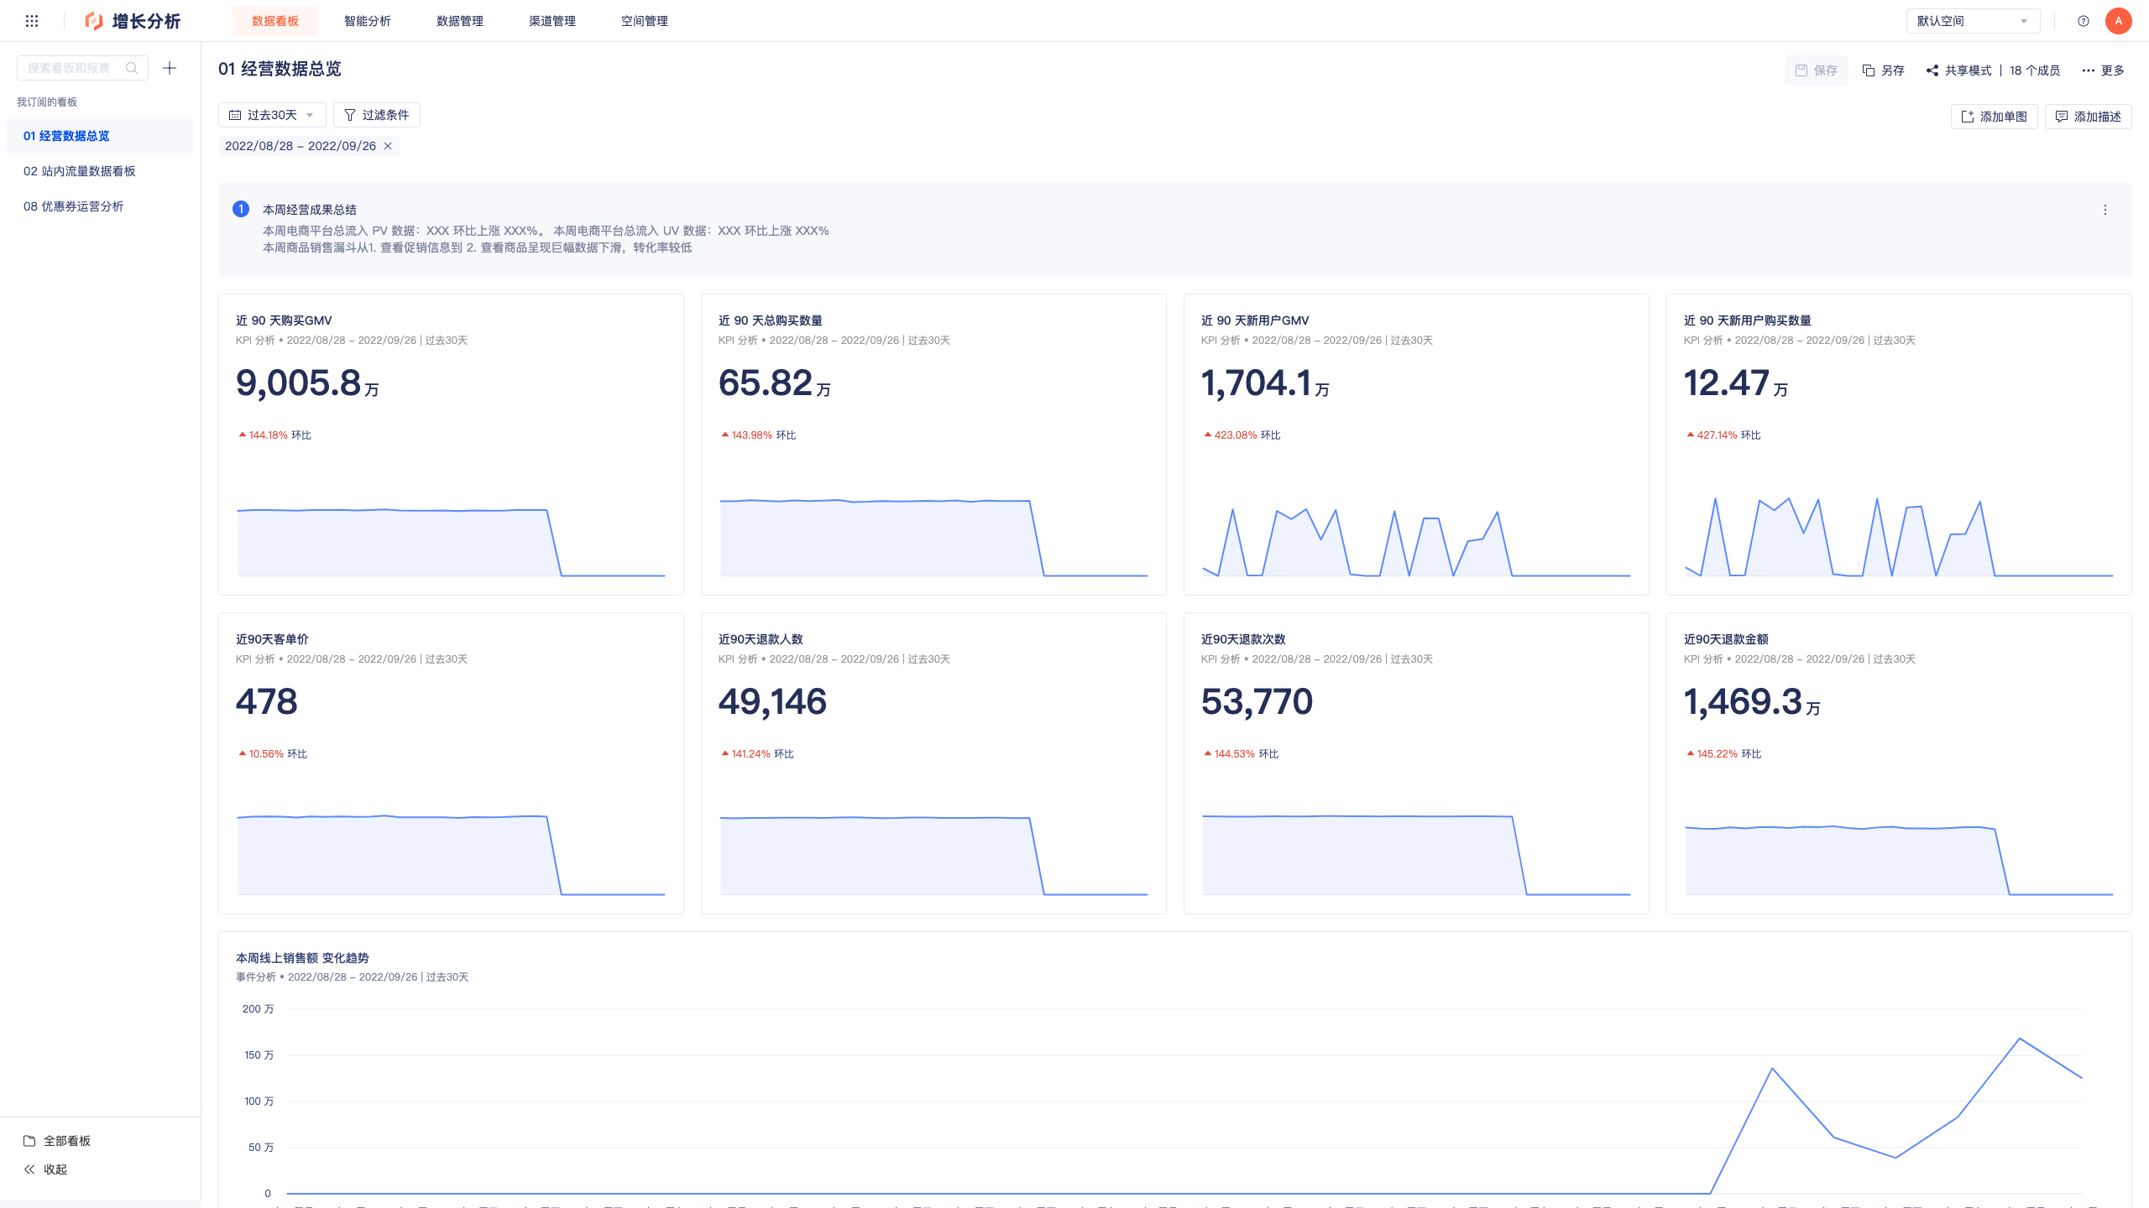Click the help question mark icon
This screenshot has width=2149, height=1208.
click(2084, 21)
